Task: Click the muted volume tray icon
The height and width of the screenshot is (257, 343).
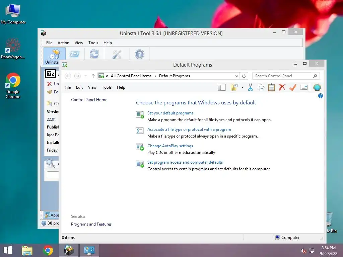Action: click(x=303, y=251)
